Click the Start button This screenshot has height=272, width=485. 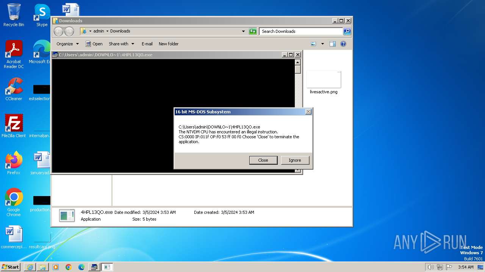tap(11, 267)
